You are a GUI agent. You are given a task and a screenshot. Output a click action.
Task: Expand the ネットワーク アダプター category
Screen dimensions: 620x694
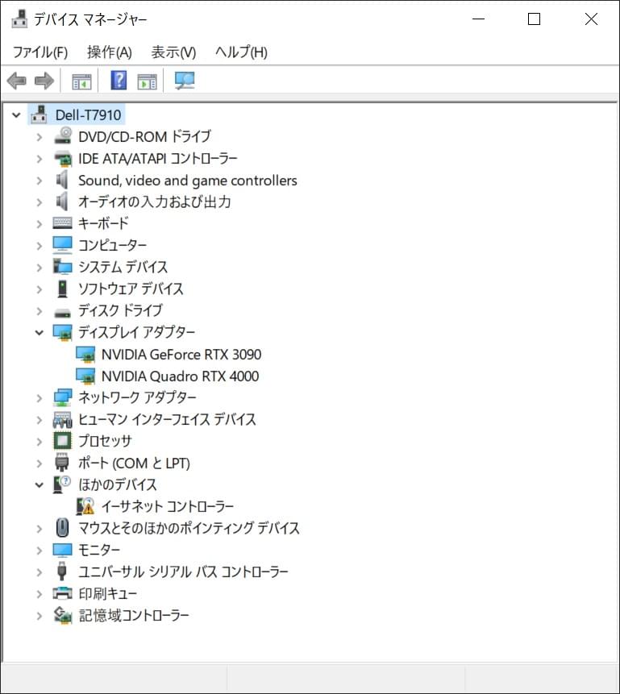point(40,398)
